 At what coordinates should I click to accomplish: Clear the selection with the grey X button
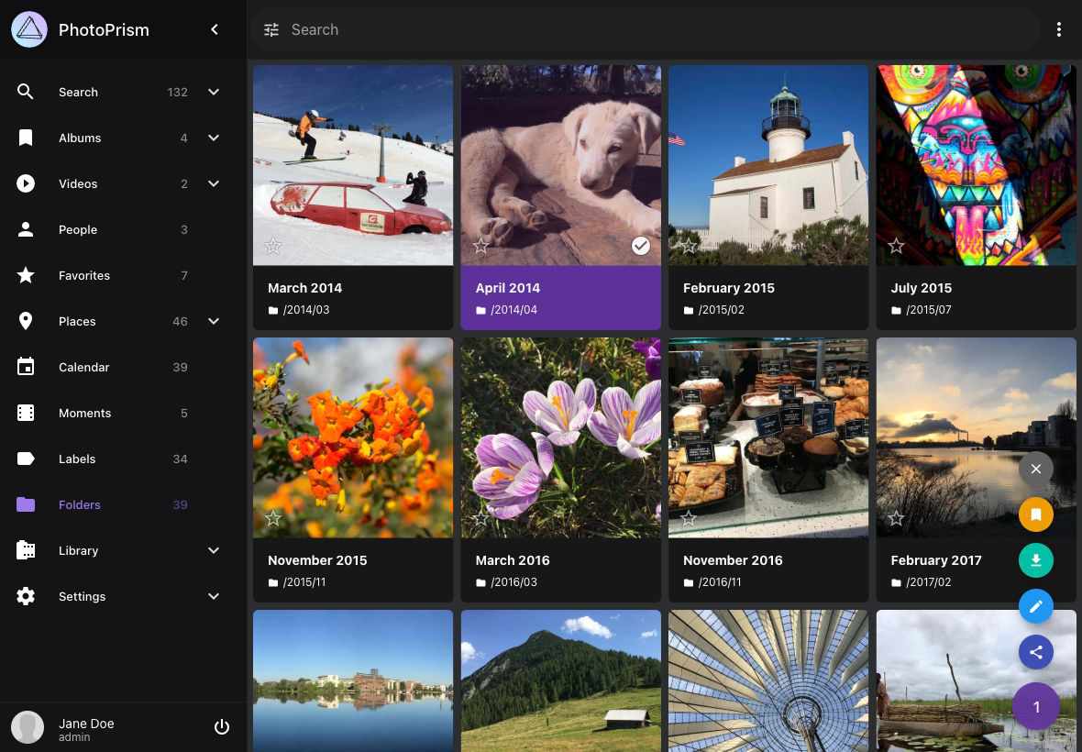tap(1035, 469)
